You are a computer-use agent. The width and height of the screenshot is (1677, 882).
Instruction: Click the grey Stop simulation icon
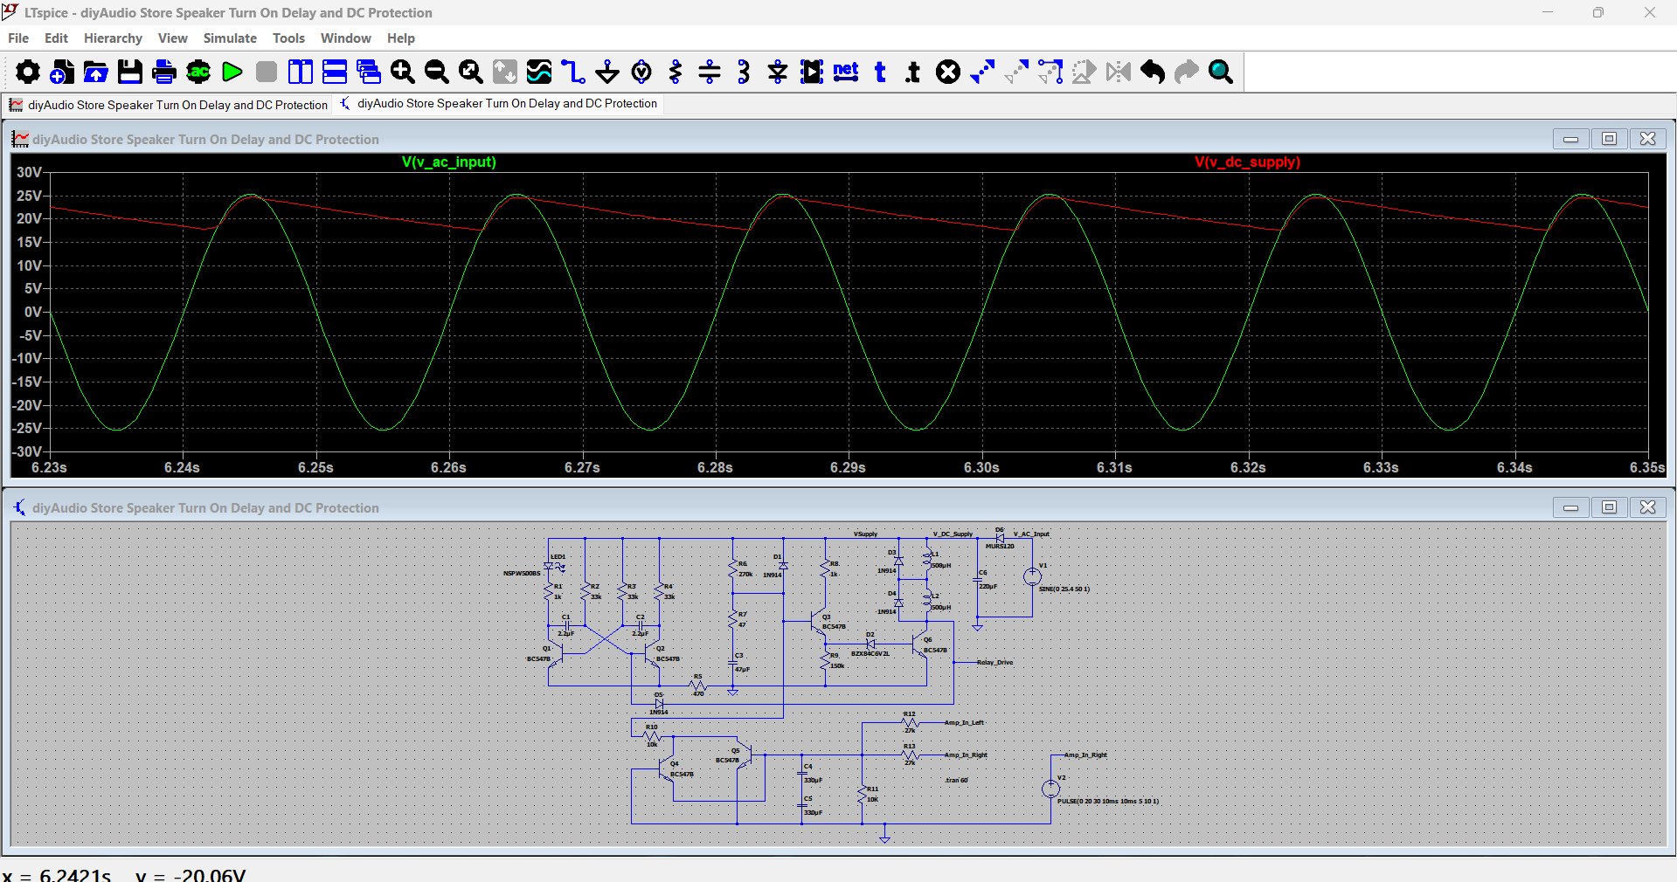[267, 72]
